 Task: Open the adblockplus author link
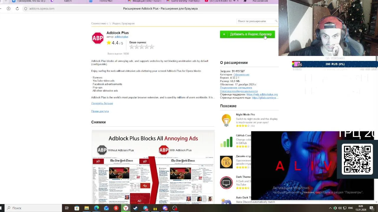(x=121, y=37)
